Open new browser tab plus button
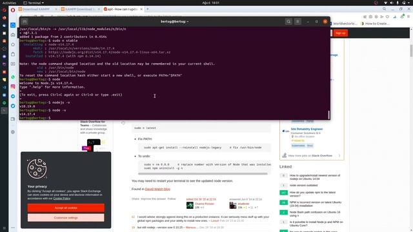The height and width of the screenshot is (232, 413). [x=148, y=9]
